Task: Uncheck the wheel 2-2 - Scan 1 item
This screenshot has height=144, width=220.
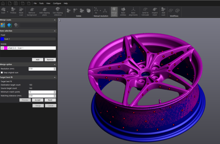Action: [2, 48]
